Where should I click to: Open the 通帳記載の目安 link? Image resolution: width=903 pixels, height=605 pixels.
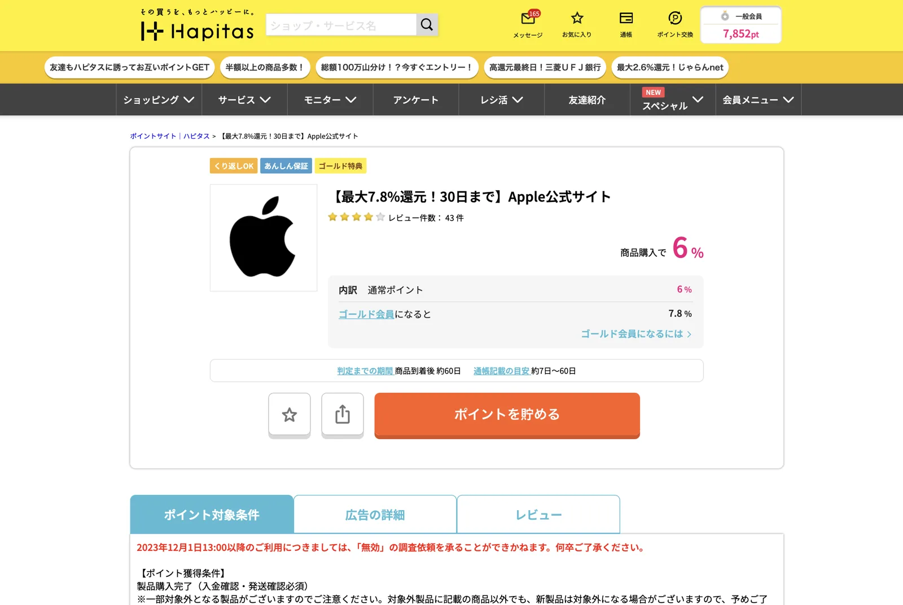pyautogui.click(x=502, y=371)
